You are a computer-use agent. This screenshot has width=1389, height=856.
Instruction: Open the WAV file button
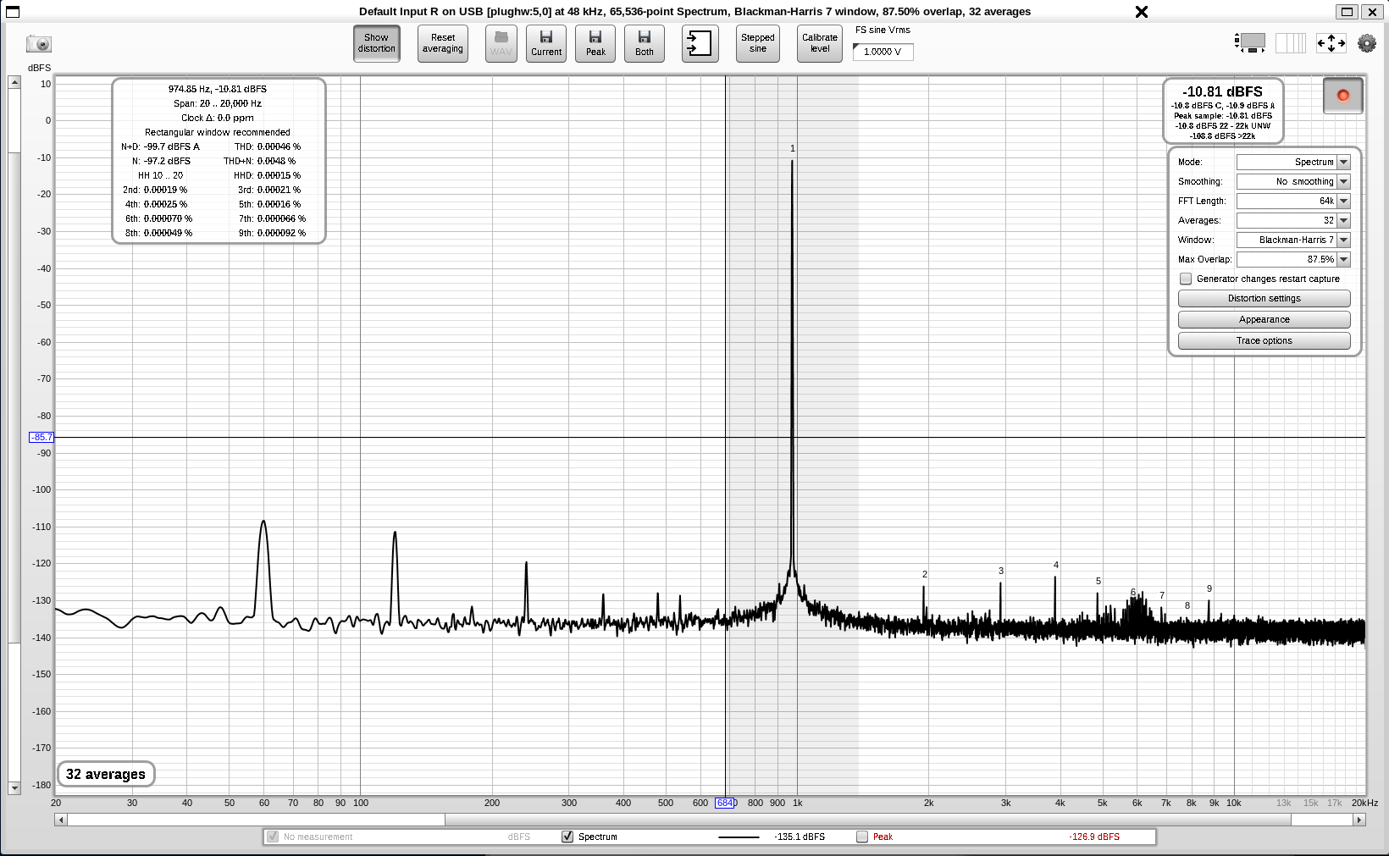click(x=501, y=43)
